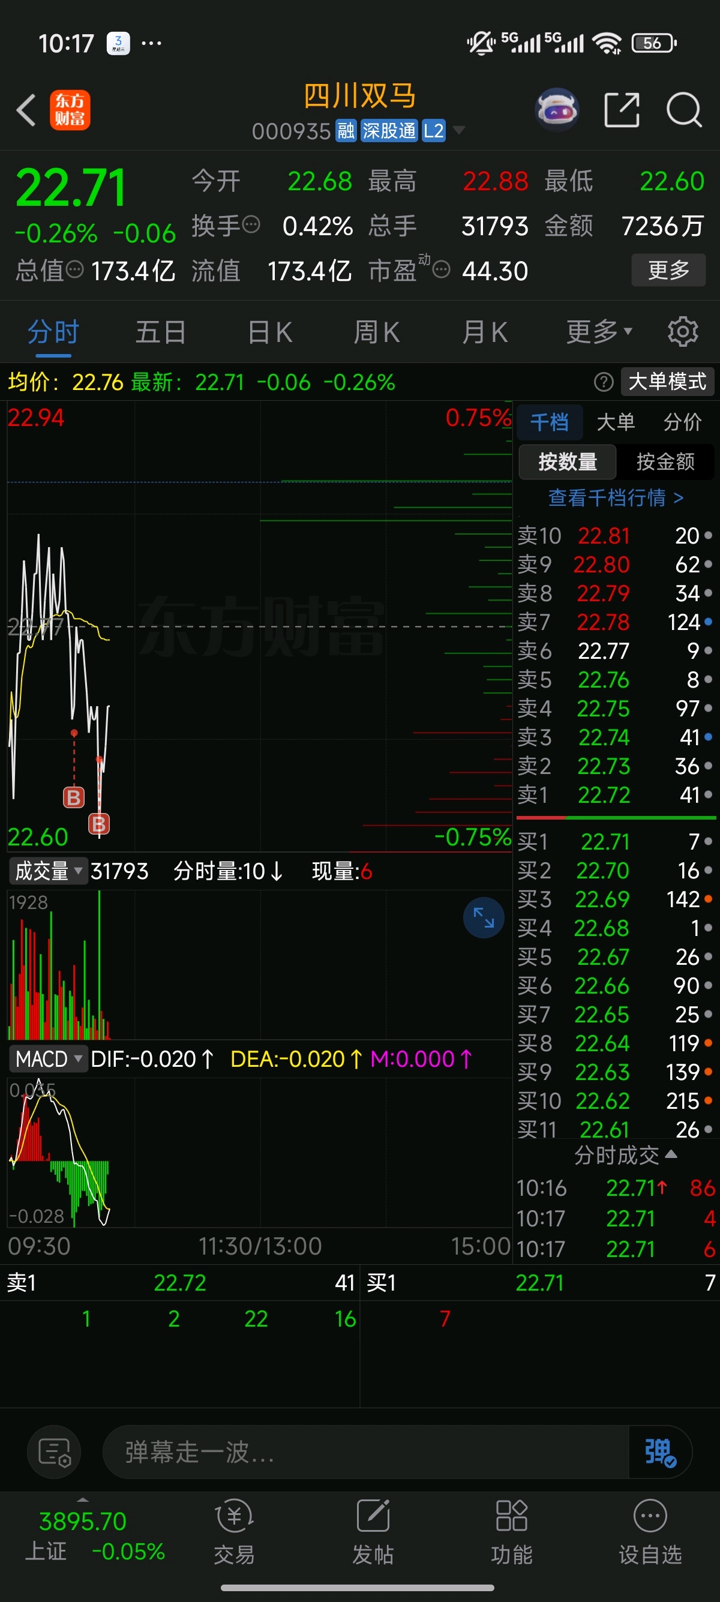
Task: Tap the first B buy marker
Action: pos(73,797)
